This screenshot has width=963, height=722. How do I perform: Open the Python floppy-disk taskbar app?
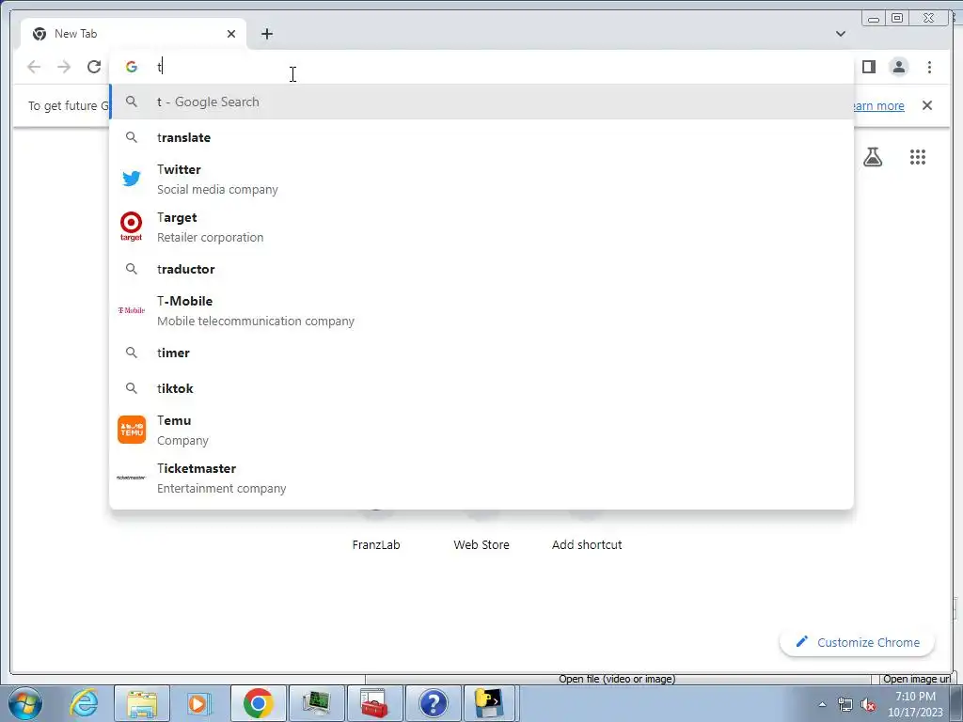point(489,703)
